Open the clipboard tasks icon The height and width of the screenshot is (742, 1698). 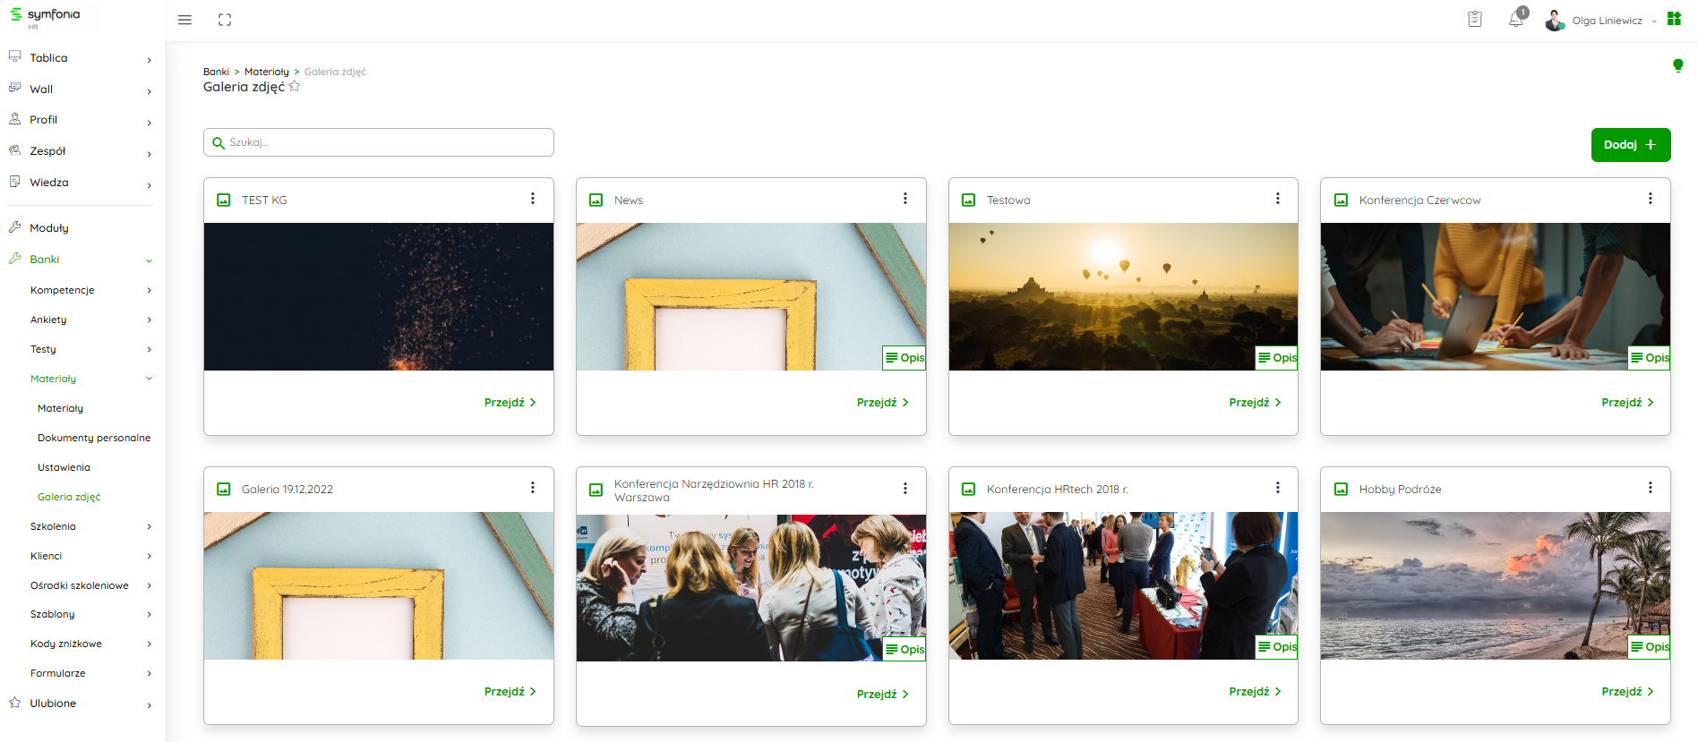[x=1475, y=20]
